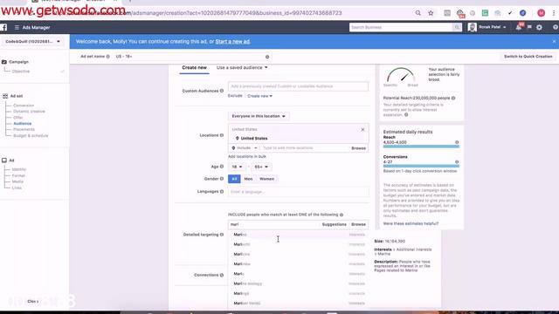Click Were these estimates helpful link
This screenshot has width=559, height=314.
click(x=411, y=223)
